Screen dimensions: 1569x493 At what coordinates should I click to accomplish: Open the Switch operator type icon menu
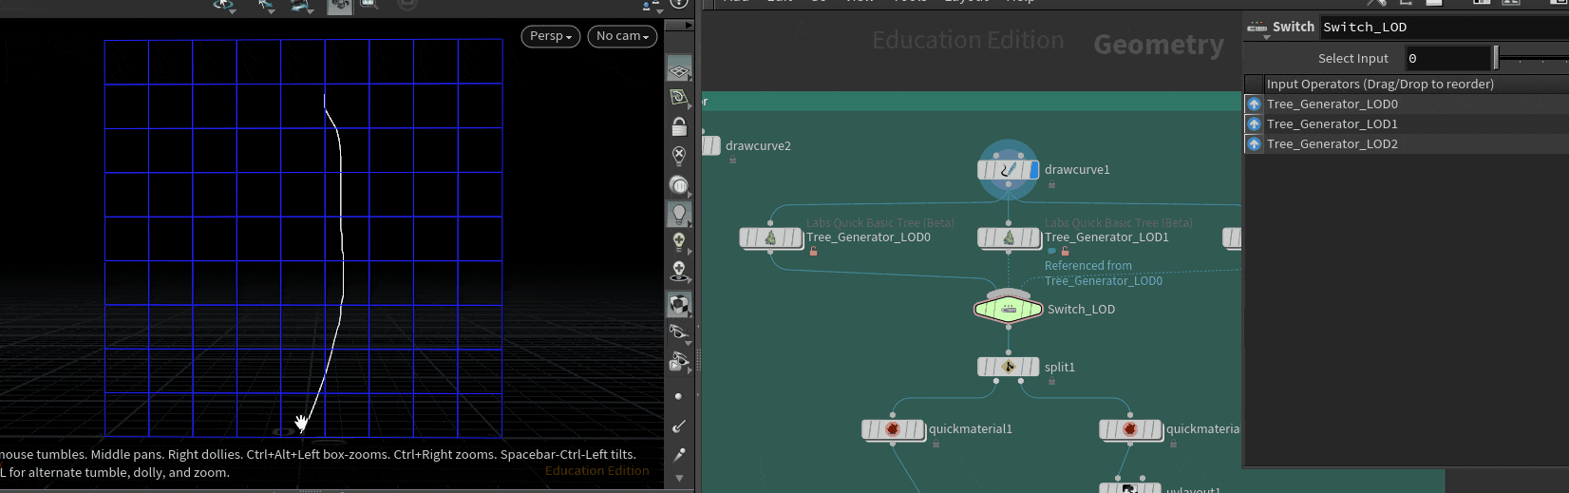pos(1257,28)
